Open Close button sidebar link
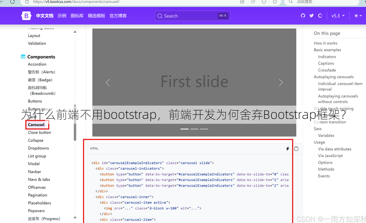The image size is (366, 223). point(40,132)
